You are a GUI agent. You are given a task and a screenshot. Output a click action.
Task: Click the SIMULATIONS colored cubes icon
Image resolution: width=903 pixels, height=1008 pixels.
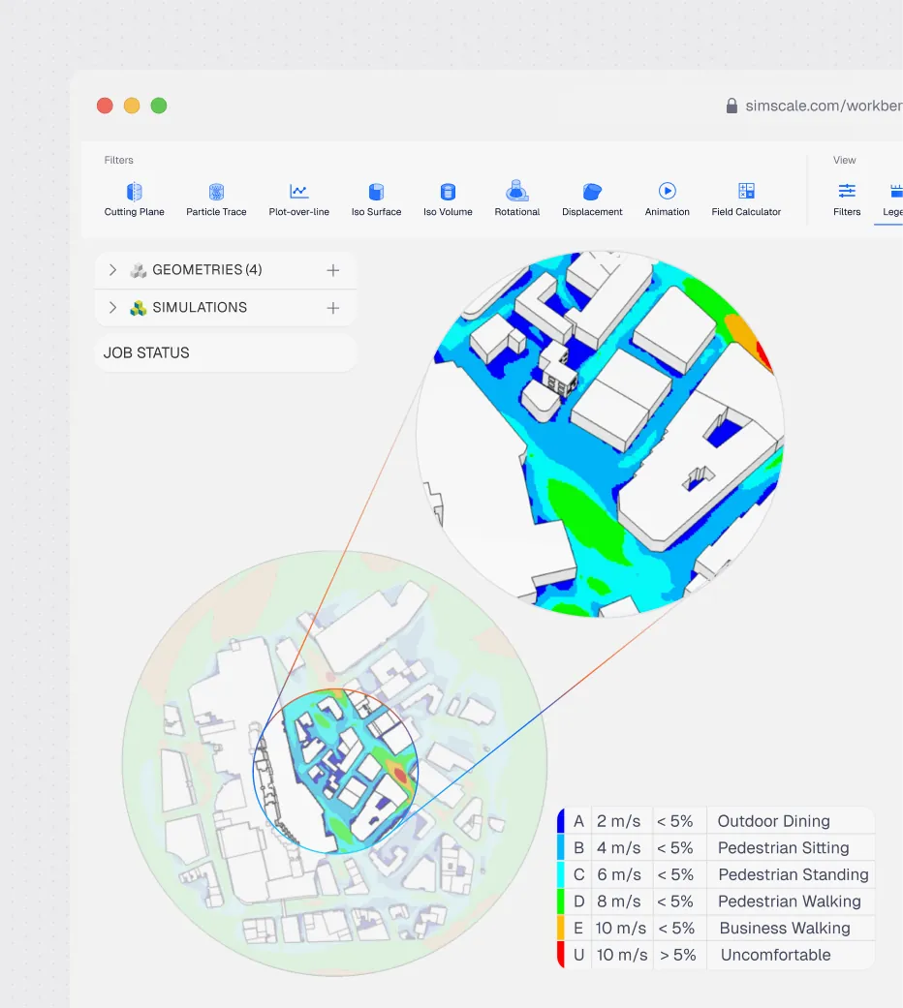139,308
